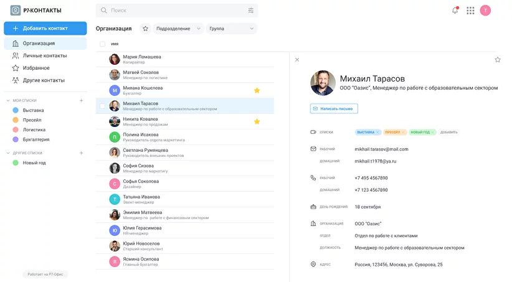Open the notifications bell icon

click(x=455, y=11)
